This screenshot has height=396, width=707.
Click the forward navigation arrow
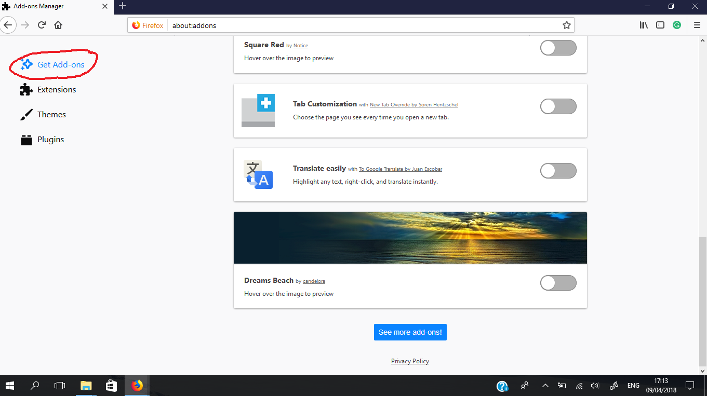click(x=25, y=25)
